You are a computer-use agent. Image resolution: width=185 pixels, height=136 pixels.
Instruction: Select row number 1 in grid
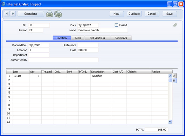tap(9, 76)
